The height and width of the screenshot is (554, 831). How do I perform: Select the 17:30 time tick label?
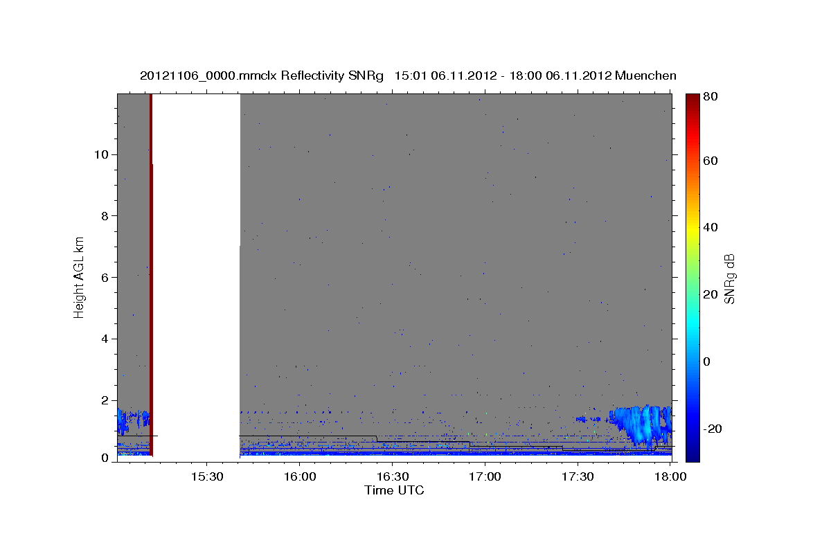tap(578, 477)
